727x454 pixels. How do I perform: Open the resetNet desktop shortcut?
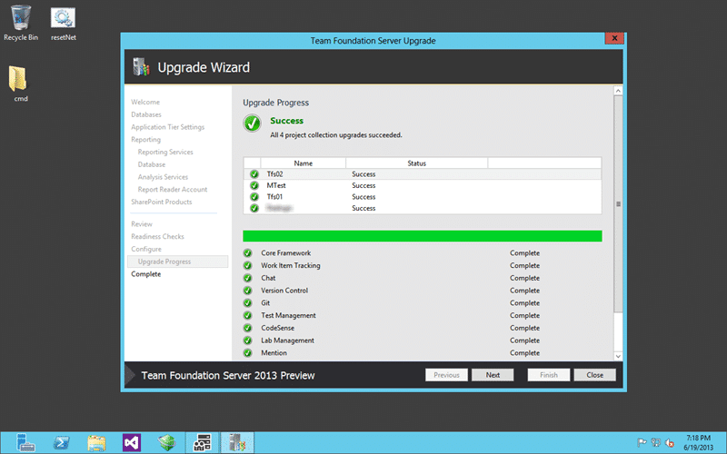tap(63, 25)
